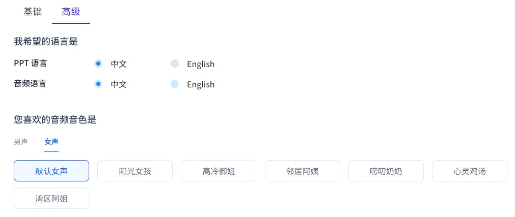The image size is (515, 217).
Task: Switch to the 男声 voice tab
Action: 21,142
